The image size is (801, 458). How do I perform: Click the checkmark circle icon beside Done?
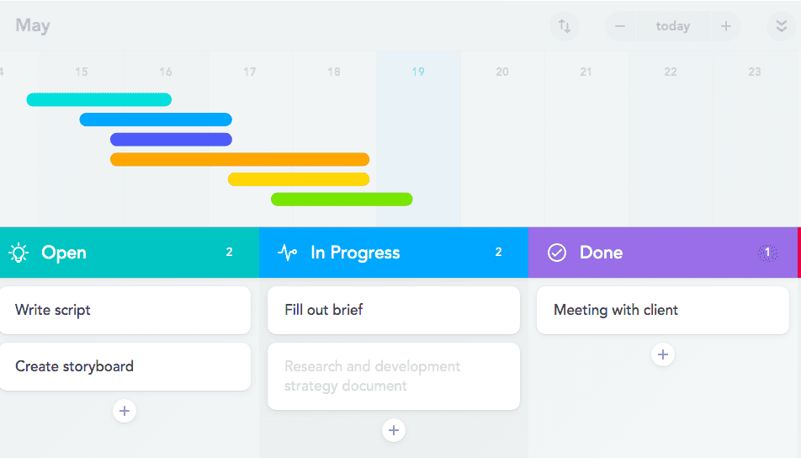(557, 253)
